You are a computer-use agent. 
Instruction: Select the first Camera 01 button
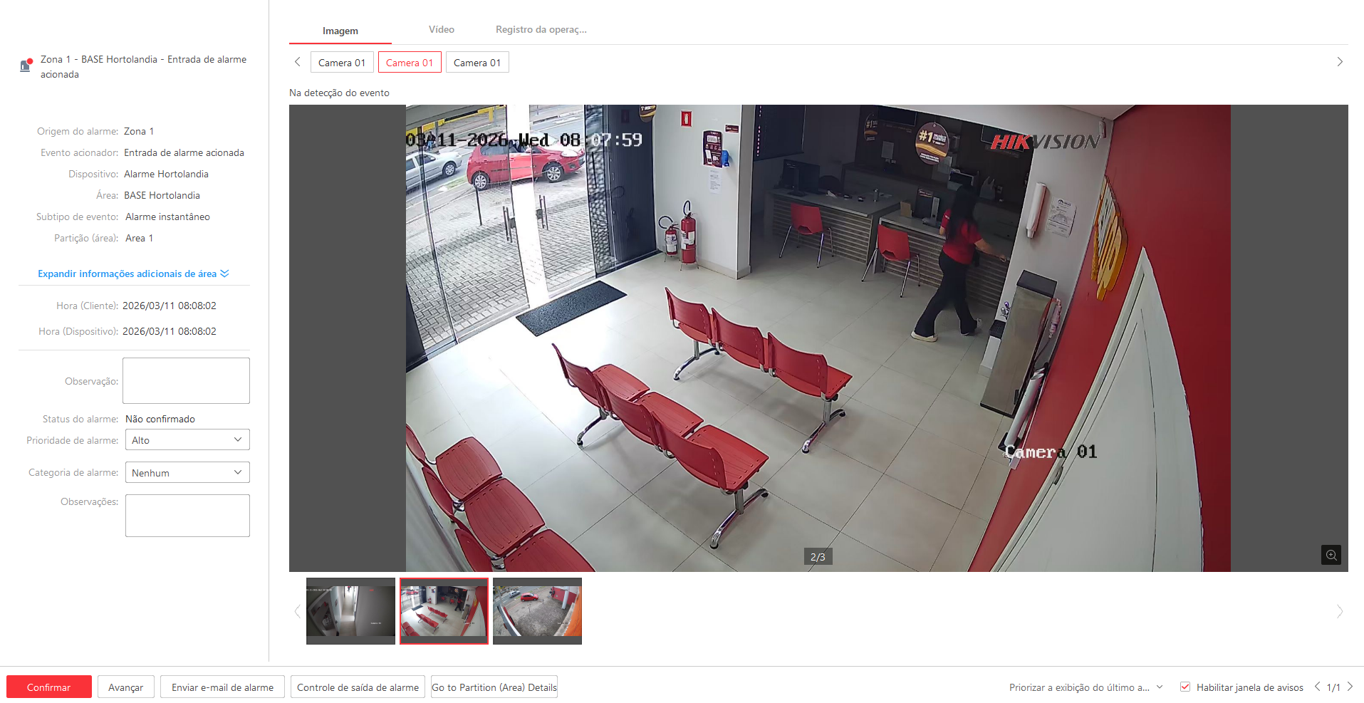(x=342, y=63)
